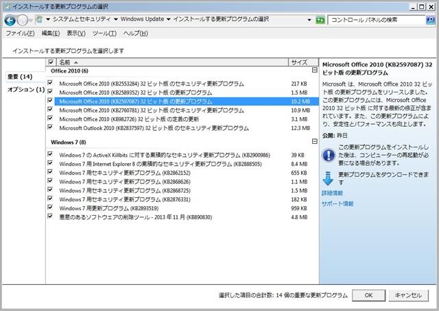439x311 pixels.
Task: Select the KB2876331 Windows 7 security update row
Action: 187,199
